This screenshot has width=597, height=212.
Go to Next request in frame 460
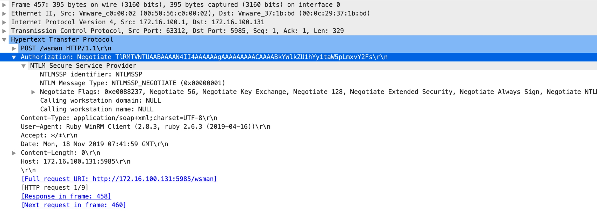(74, 205)
